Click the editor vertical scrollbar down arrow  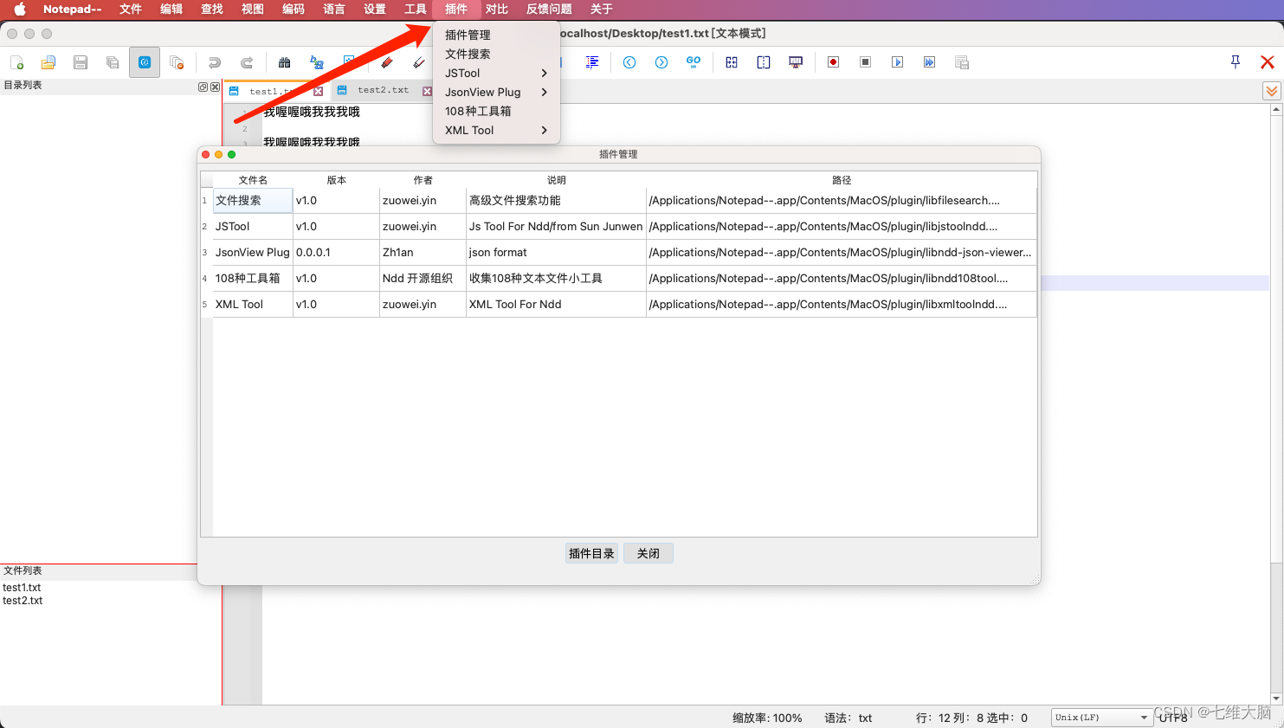pyautogui.click(x=1276, y=699)
